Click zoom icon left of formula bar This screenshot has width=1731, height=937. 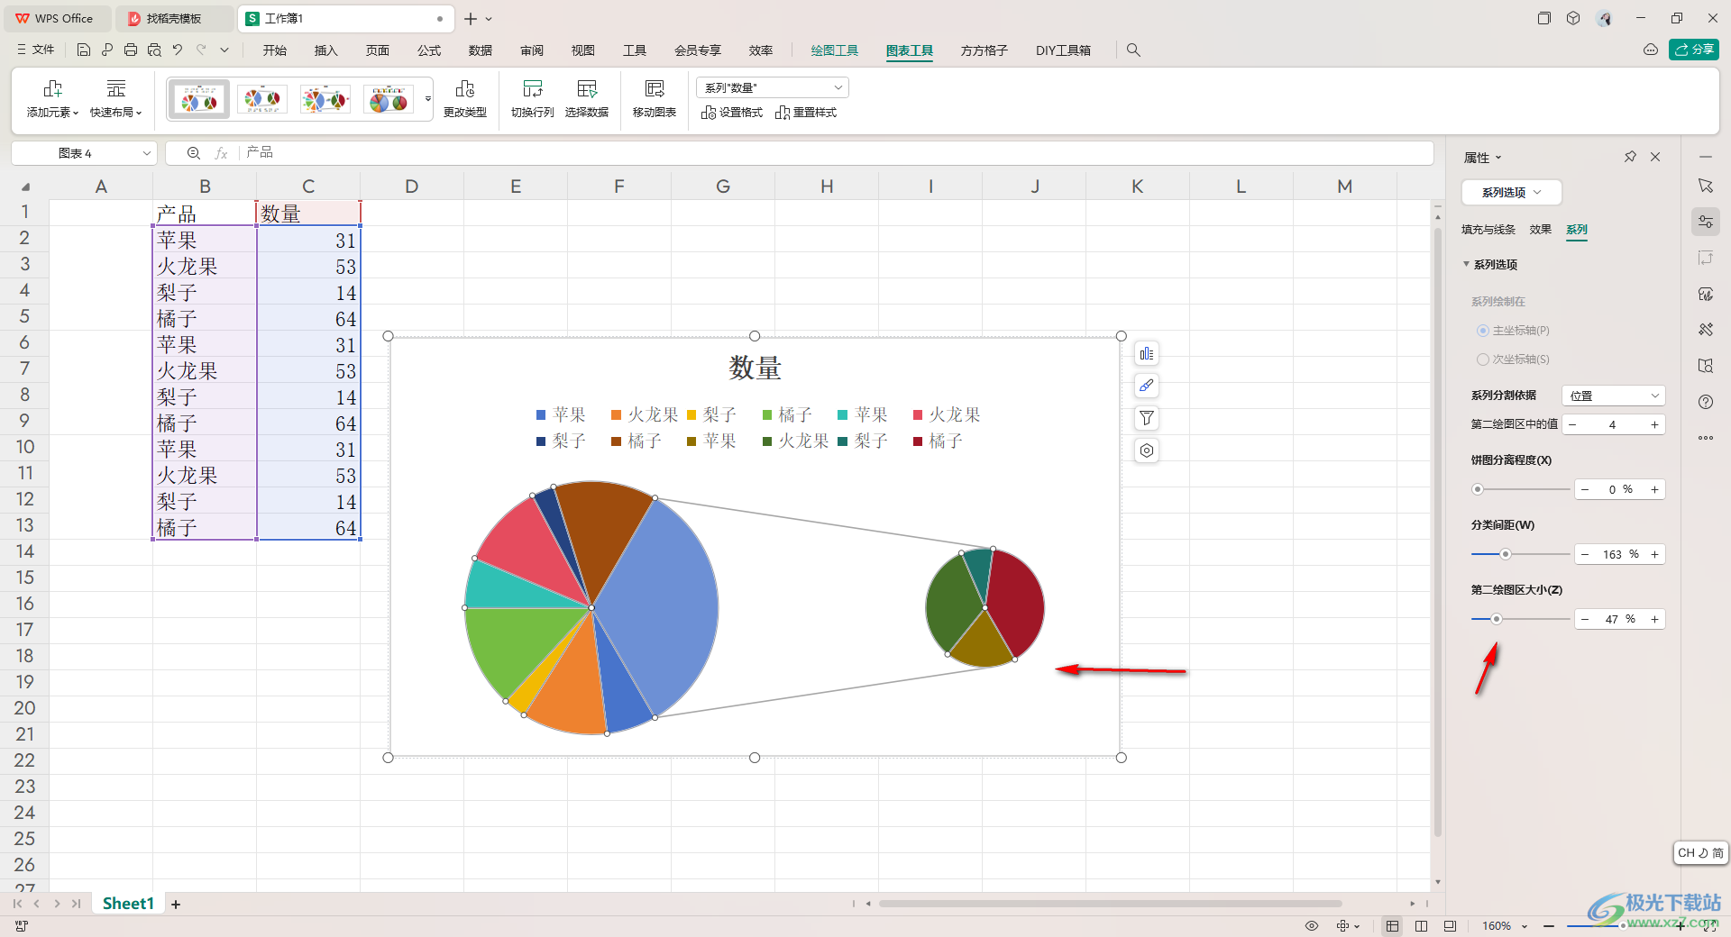(193, 153)
